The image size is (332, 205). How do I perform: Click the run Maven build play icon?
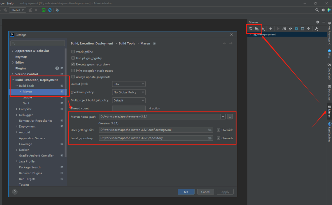pos(278,29)
